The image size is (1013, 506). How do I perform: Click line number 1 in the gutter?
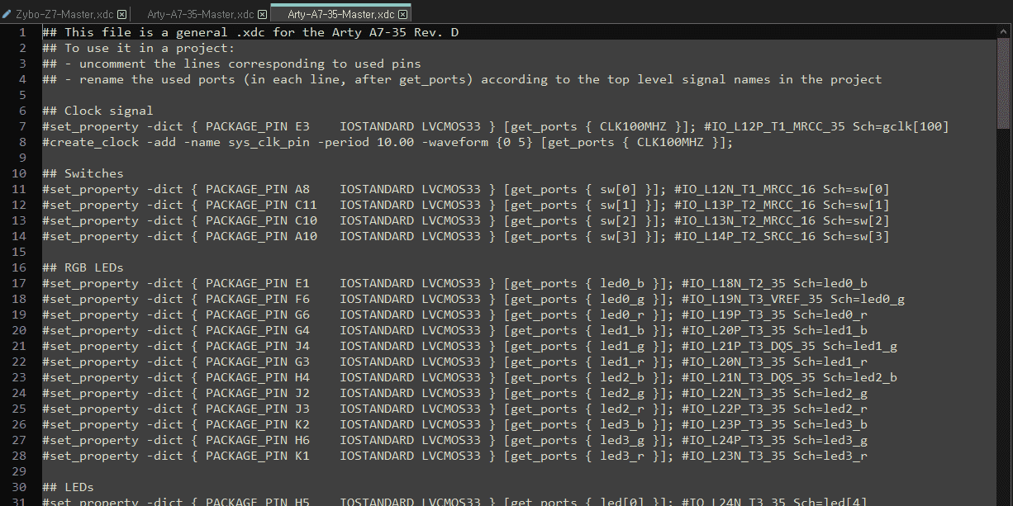[23, 32]
